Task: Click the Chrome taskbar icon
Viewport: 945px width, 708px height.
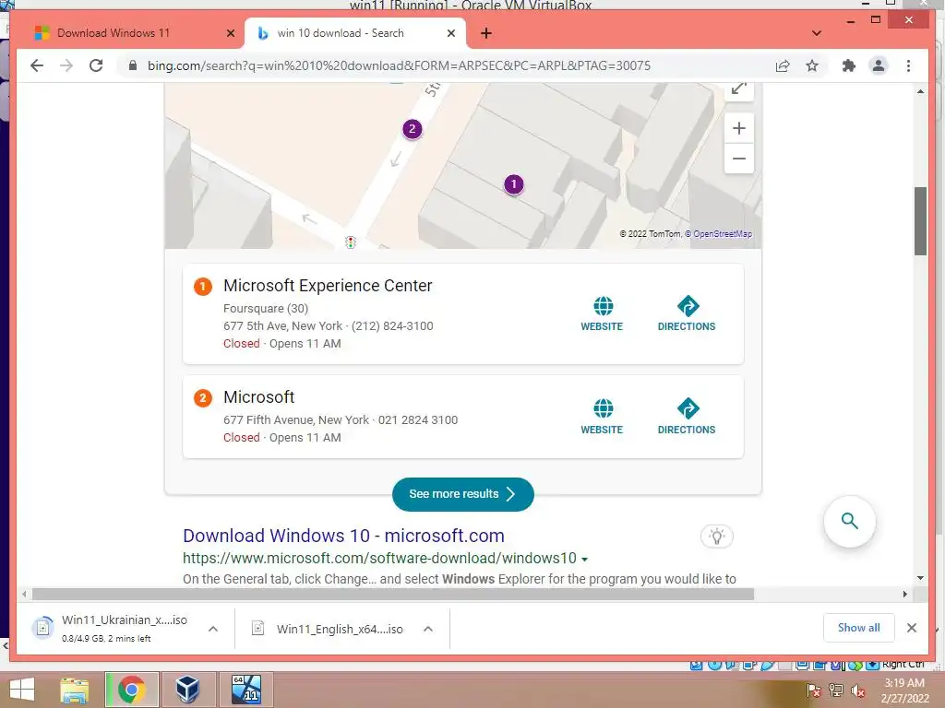Action: point(131,690)
